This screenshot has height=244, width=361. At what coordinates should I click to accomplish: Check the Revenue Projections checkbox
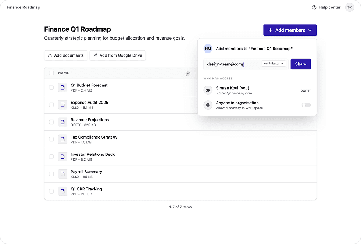click(51, 122)
